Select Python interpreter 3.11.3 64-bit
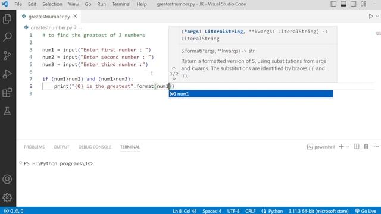The height and width of the screenshot is (214, 381). [318, 211]
